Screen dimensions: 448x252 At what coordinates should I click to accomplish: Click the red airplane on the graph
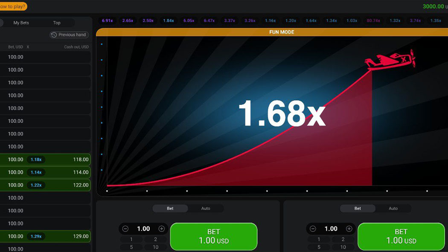[390, 60]
